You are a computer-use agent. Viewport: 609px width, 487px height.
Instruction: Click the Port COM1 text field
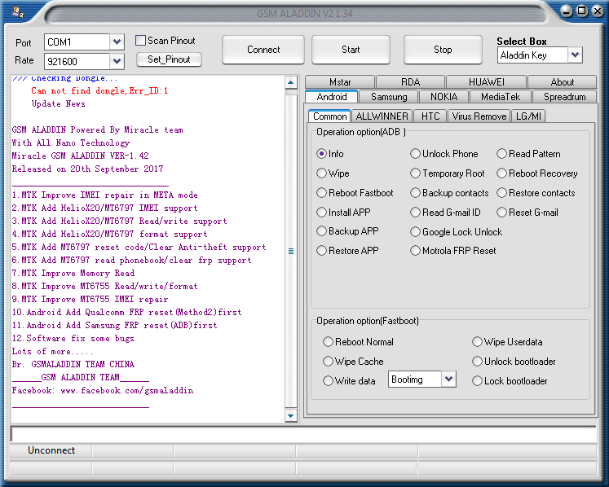(x=77, y=42)
